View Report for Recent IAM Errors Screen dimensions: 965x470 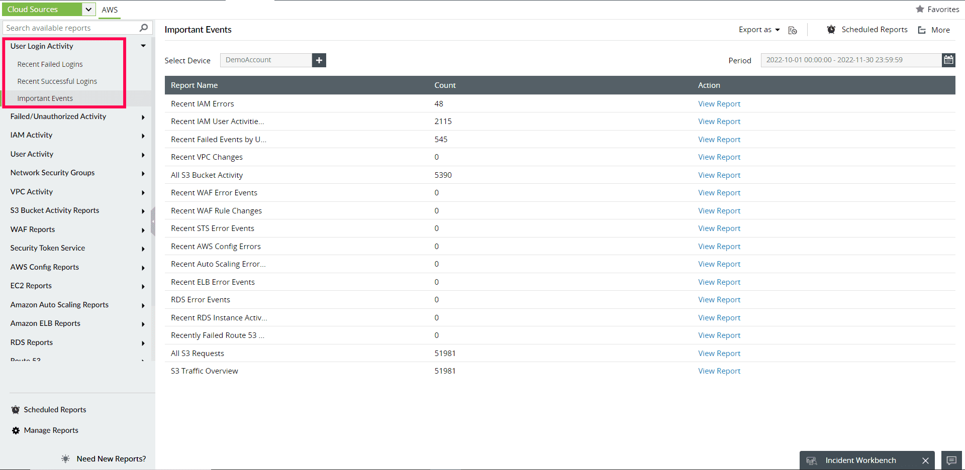[719, 103]
